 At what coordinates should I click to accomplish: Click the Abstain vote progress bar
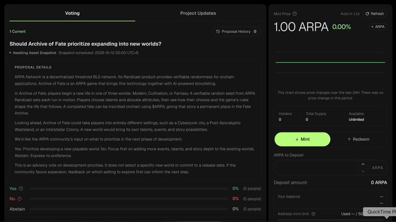[x=129, y=209]
